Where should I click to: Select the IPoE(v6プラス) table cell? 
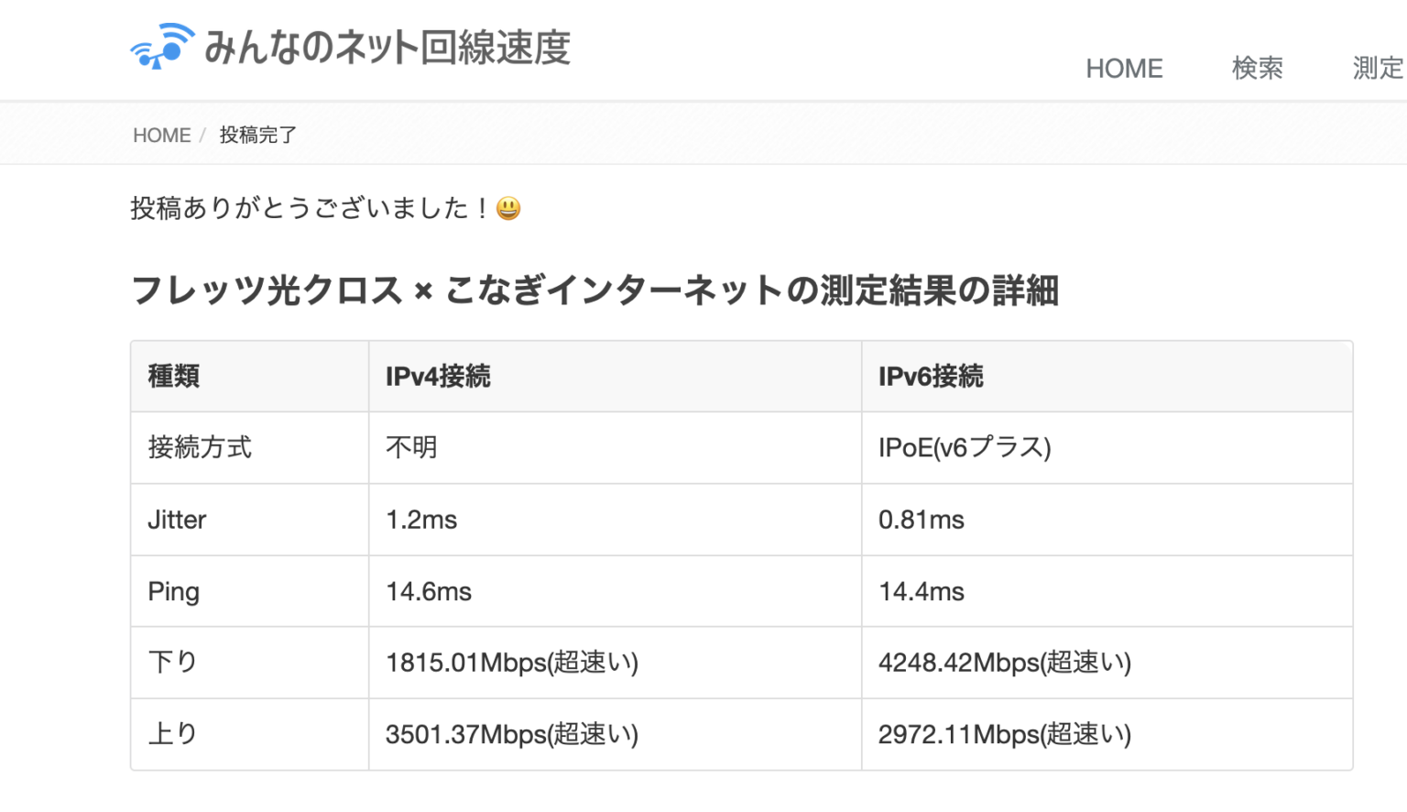tap(964, 448)
